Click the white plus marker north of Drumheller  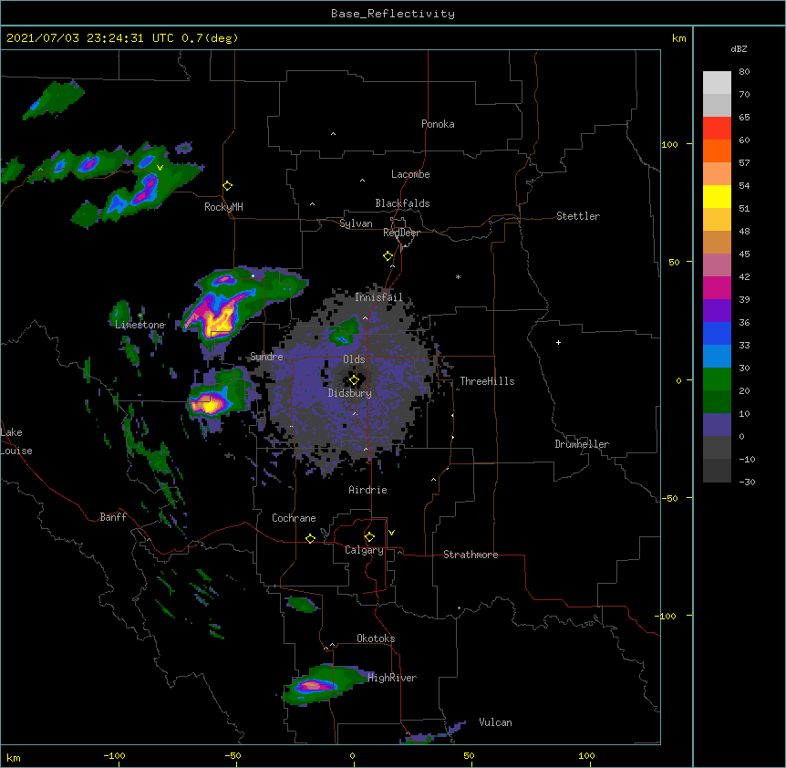[x=558, y=342]
